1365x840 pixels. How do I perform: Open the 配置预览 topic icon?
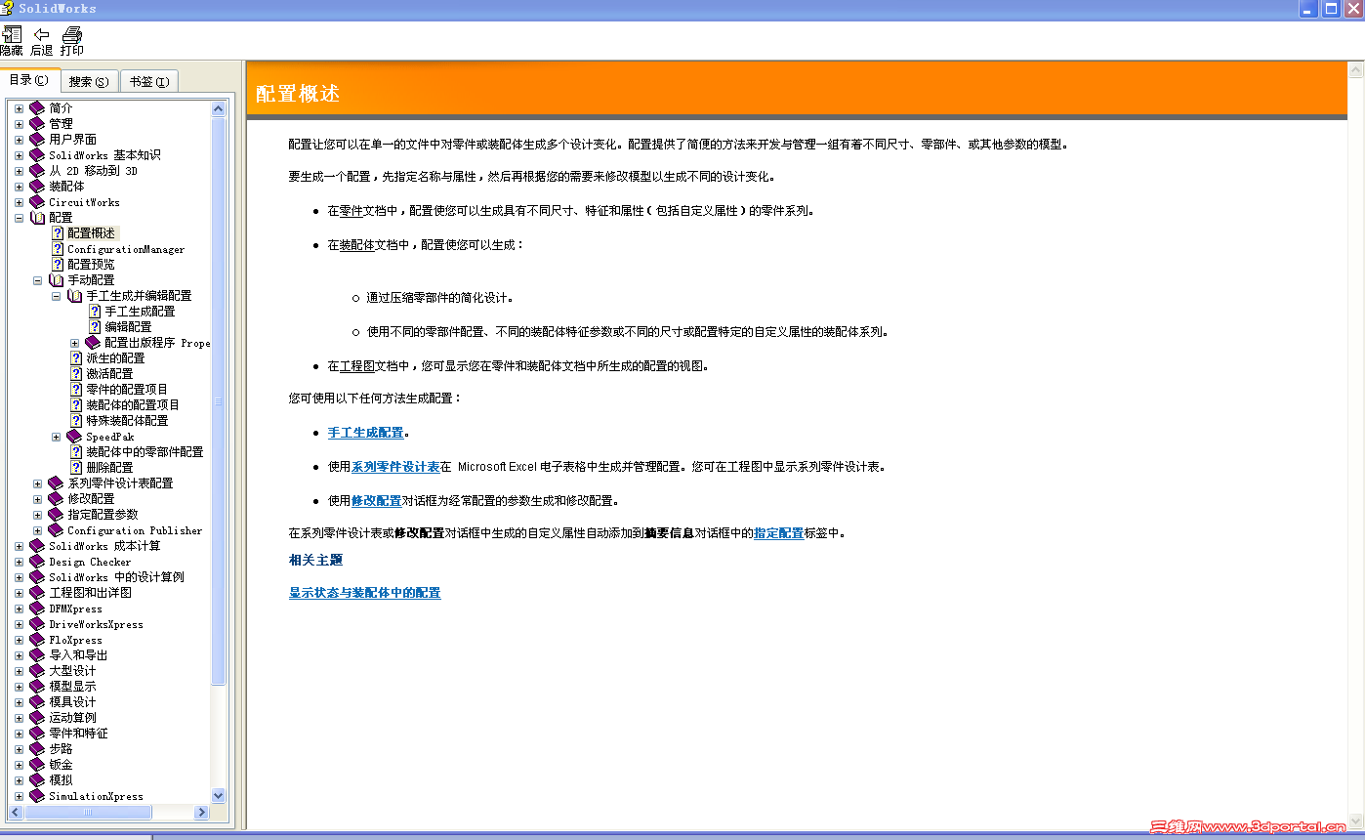pos(58,265)
